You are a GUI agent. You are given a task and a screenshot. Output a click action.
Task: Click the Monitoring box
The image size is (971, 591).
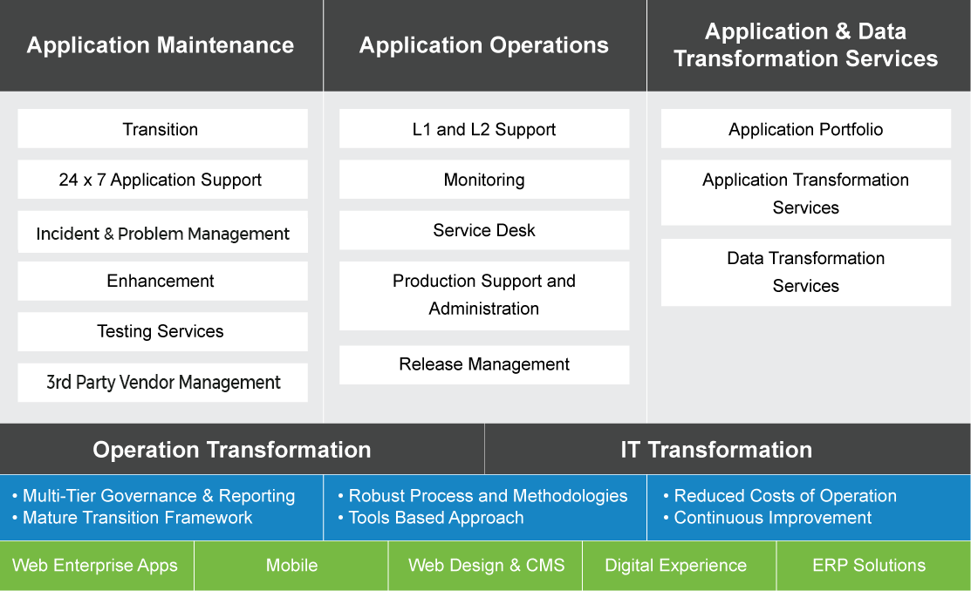pyautogui.click(x=484, y=180)
